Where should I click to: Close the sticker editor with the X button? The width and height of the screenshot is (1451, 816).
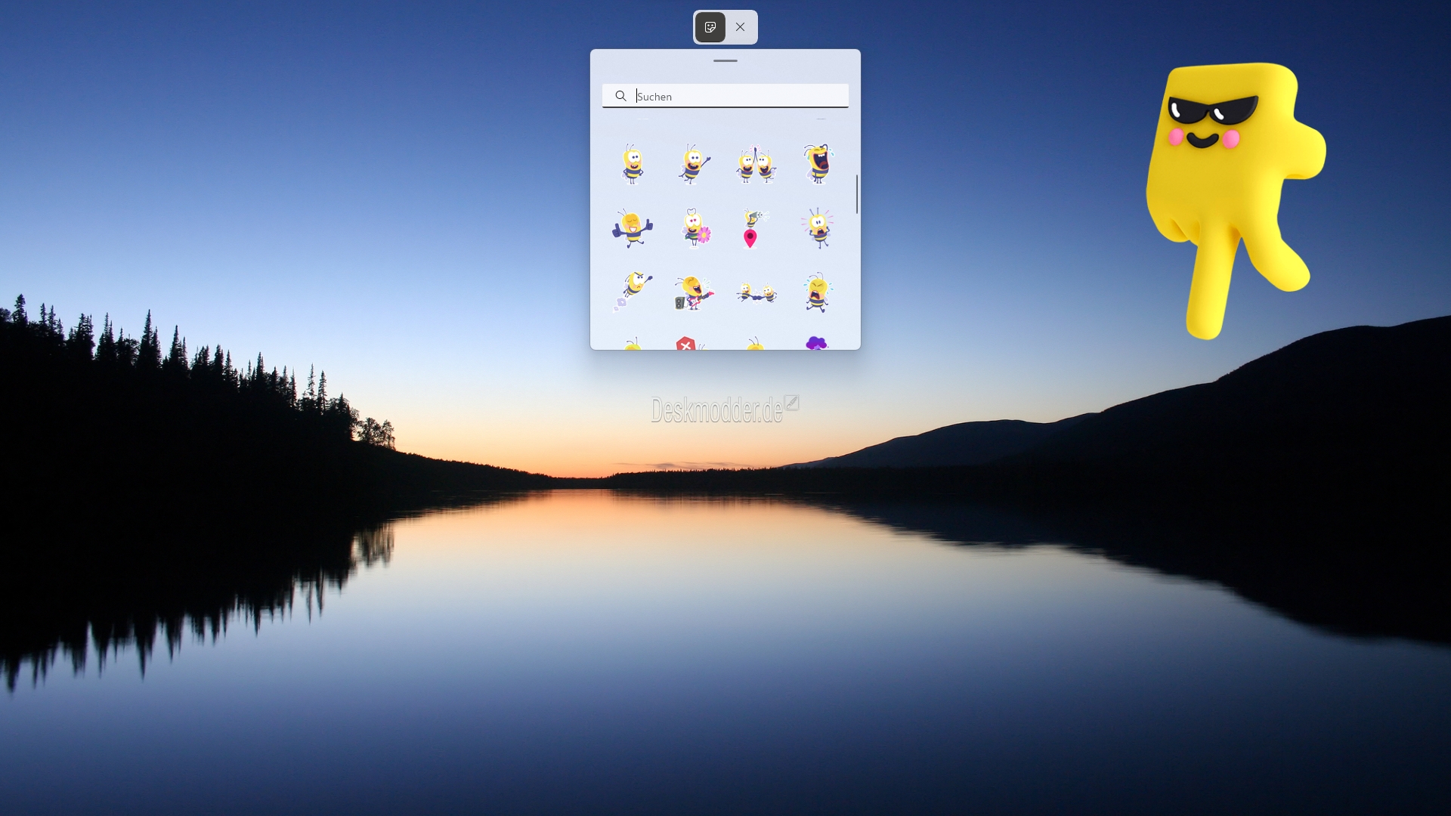(741, 27)
